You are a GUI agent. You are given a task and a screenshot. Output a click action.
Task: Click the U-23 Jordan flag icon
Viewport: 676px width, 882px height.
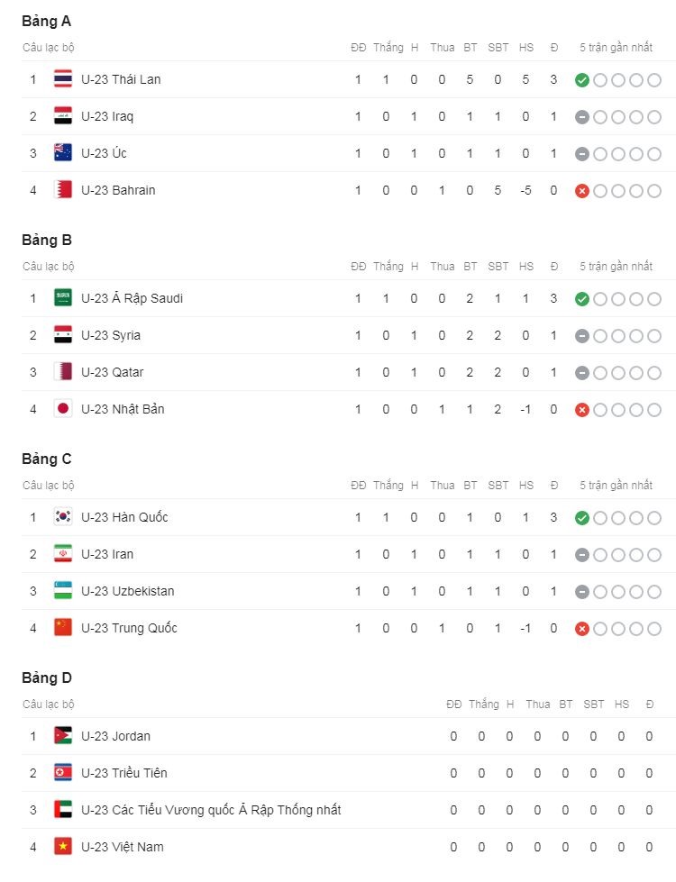pyautogui.click(x=63, y=736)
